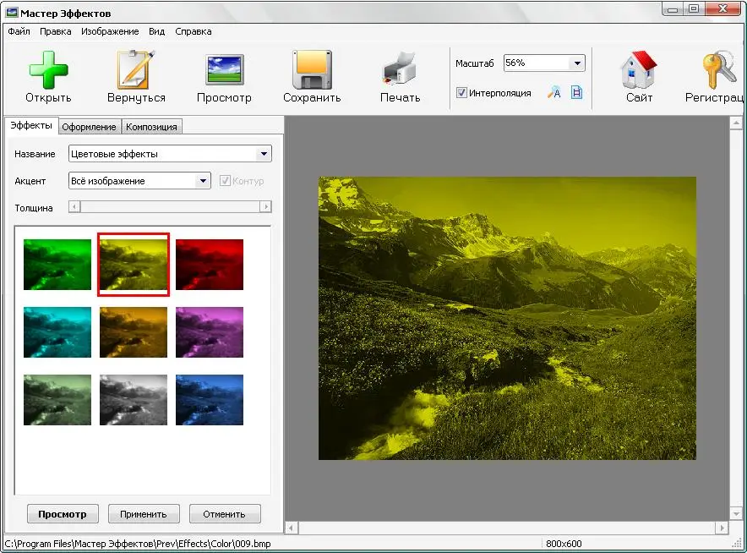Click the Сохранить floppy disk icon
Screen dimensions: 747x553
coord(312,70)
